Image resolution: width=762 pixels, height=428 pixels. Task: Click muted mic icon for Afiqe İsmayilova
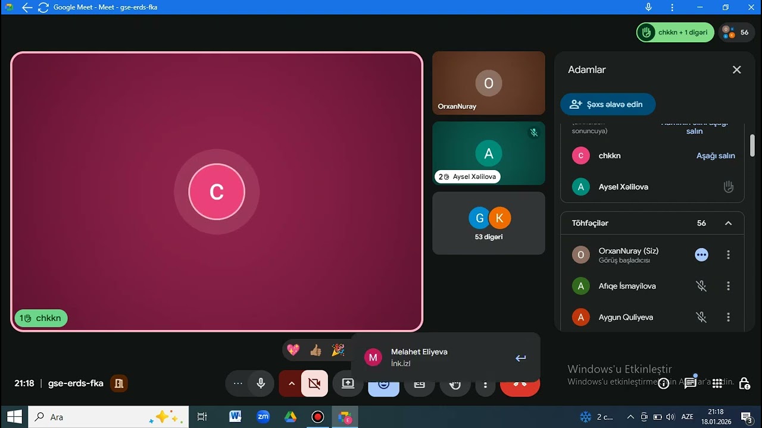pos(701,286)
